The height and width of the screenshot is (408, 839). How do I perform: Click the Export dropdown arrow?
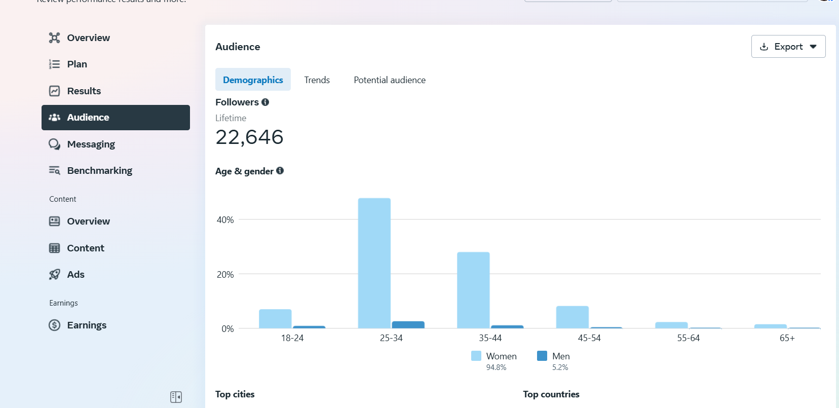point(813,47)
